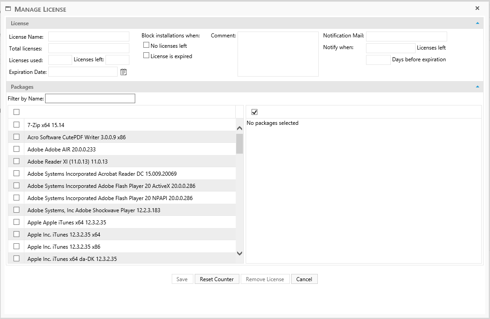Focus the License Name field
This screenshot has width=490, height=319.
89,36
